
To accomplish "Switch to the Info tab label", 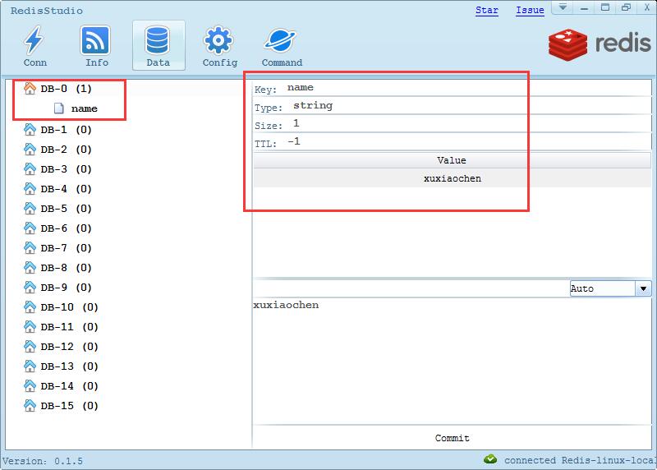I will point(97,62).
